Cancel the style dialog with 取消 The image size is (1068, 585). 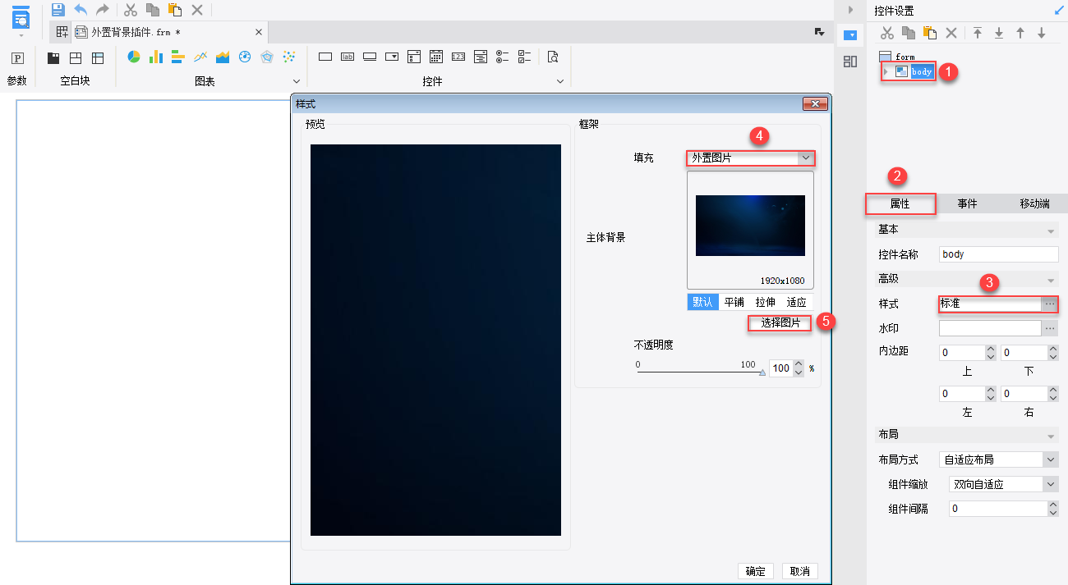click(x=800, y=572)
